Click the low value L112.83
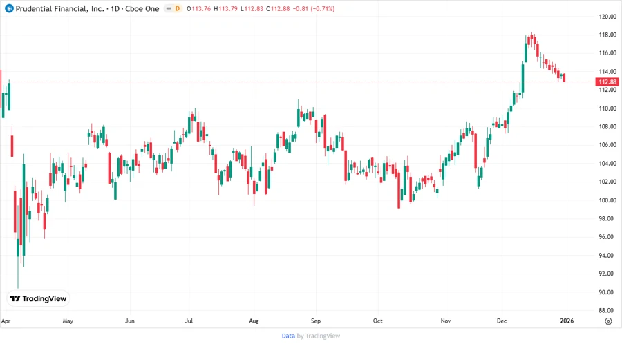The height and width of the screenshot is (344, 622). (x=252, y=9)
